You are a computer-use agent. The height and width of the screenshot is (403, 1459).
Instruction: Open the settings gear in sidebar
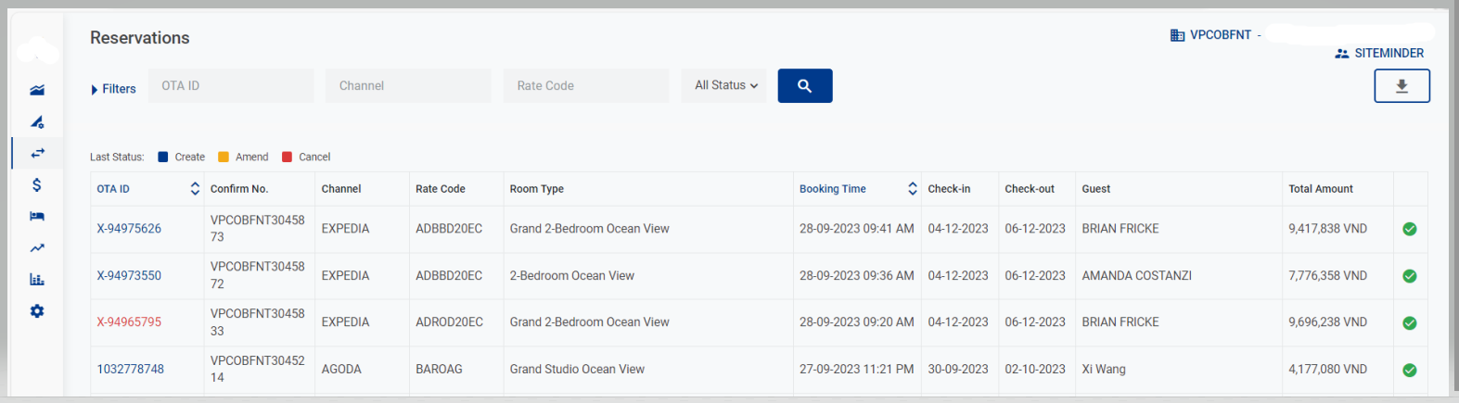(37, 311)
